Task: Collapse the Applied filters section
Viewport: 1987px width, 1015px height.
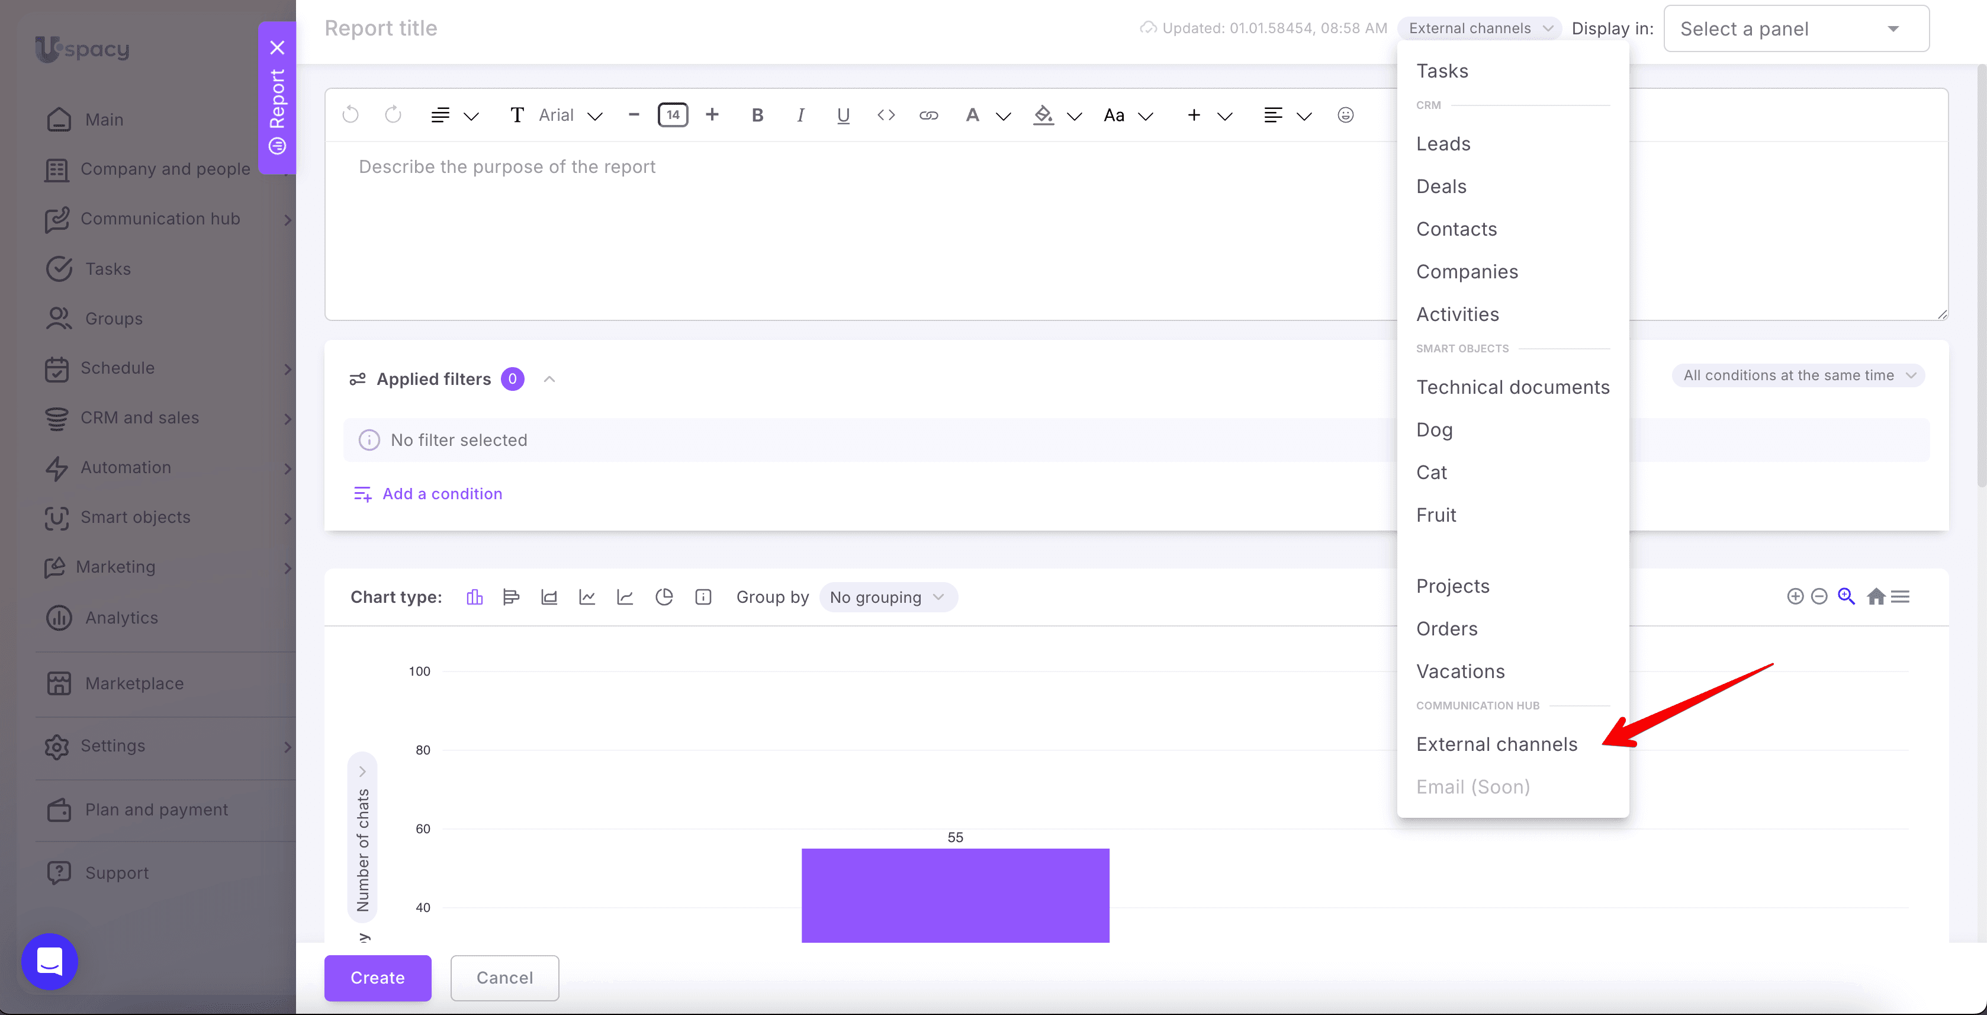Action: [549, 378]
